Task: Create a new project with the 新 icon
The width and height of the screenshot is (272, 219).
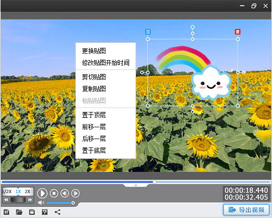Action: pyautogui.click(x=6, y=212)
